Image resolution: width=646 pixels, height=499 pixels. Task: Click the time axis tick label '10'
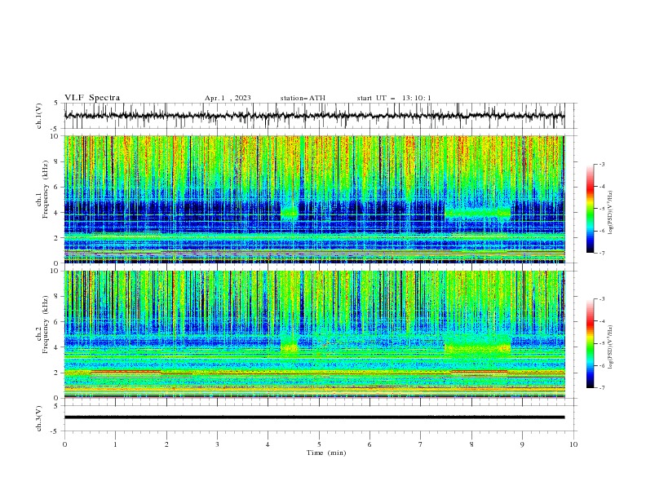pyautogui.click(x=573, y=444)
